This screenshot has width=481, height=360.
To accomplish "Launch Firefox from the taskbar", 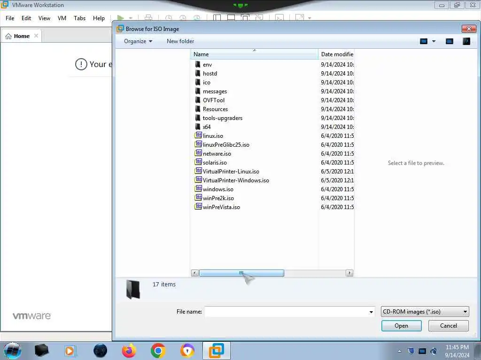I will pos(129,351).
